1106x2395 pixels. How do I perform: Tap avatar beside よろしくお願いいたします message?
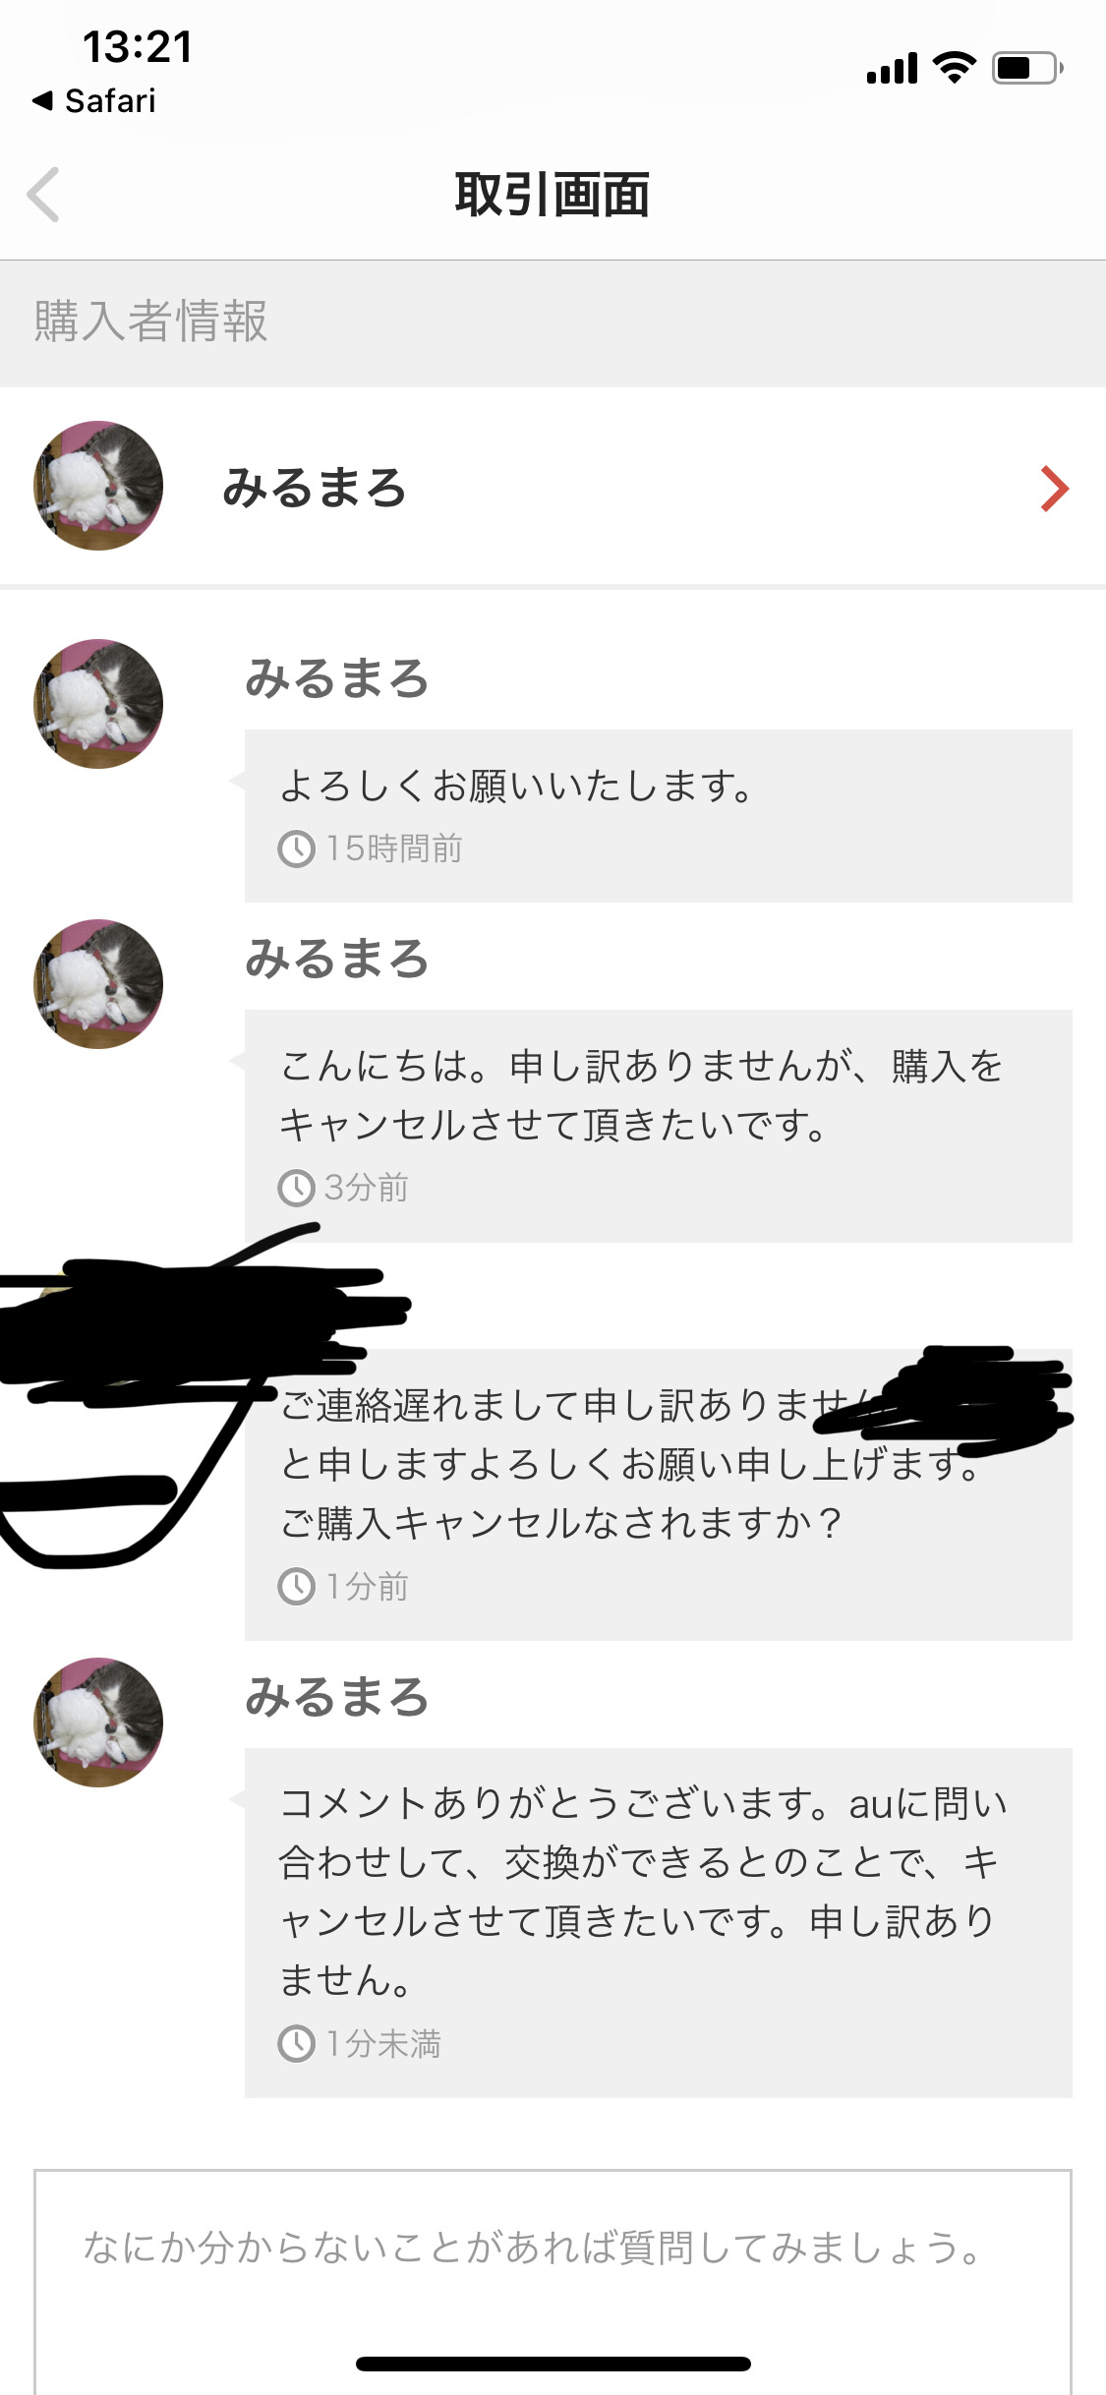click(x=98, y=704)
